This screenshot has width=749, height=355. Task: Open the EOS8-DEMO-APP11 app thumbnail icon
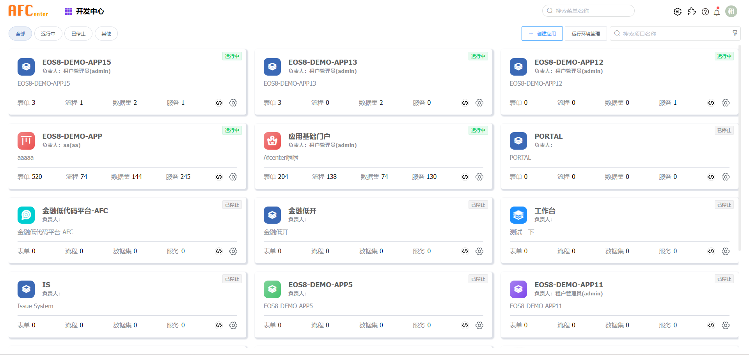pos(518,289)
